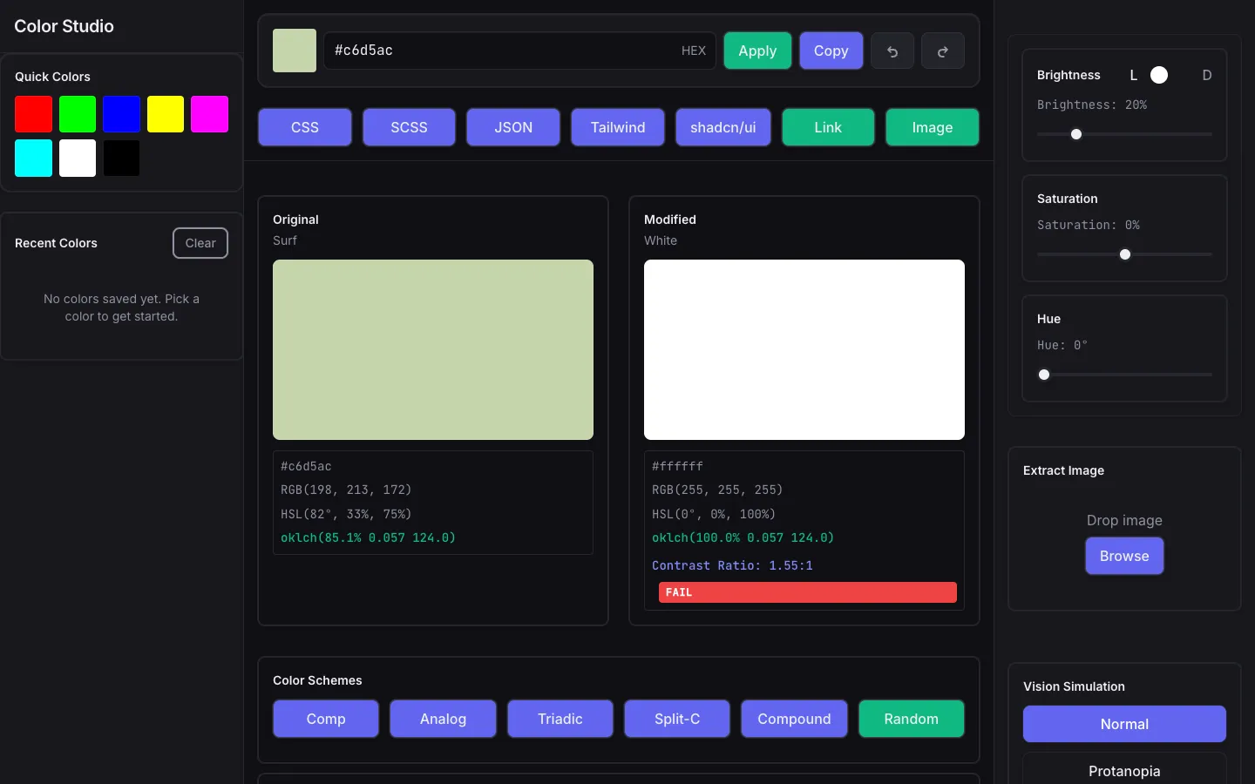Viewport: 1255px width, 784px height.
Task: Pick the green quick color
Action: [x=78, y=114]
